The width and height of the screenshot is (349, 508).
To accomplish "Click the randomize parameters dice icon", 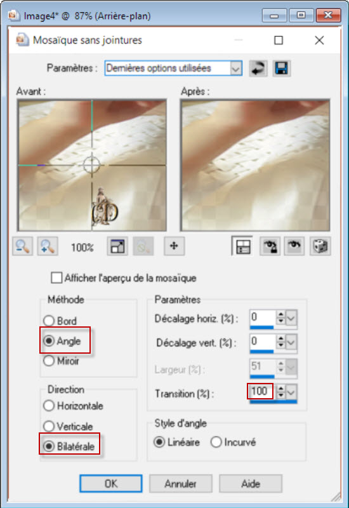I will coord(320,246).
